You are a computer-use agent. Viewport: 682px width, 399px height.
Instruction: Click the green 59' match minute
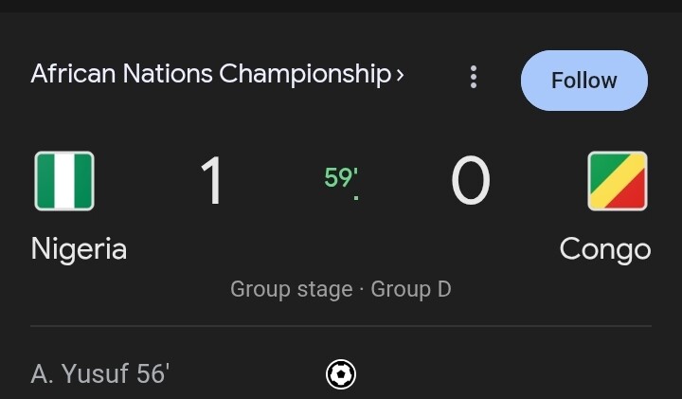pos(341,177)
